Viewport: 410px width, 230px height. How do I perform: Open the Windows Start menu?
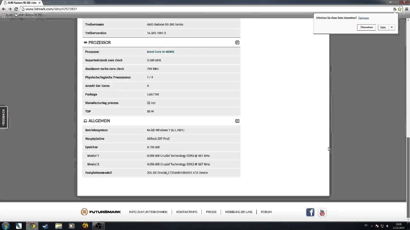click(x=5, y=226)
